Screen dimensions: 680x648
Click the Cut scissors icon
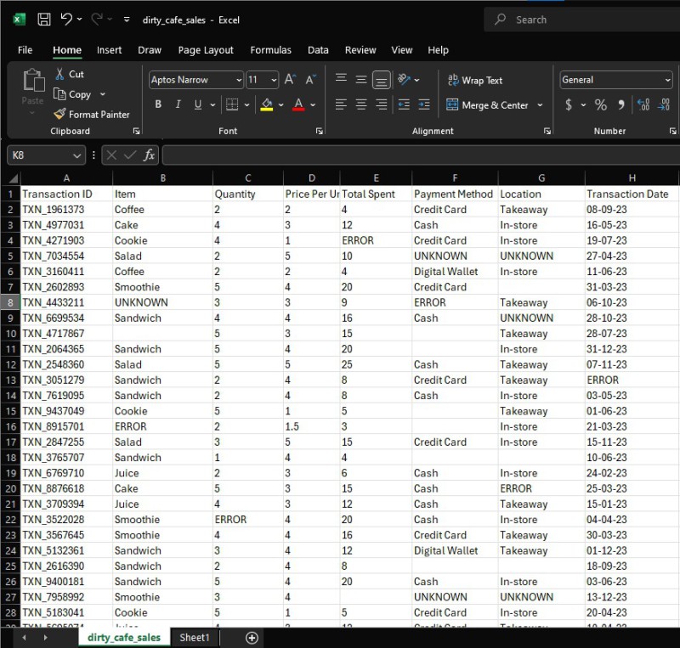[x=60, y=74]
